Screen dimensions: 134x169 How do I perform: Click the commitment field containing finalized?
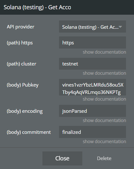(x=93, y=132)
